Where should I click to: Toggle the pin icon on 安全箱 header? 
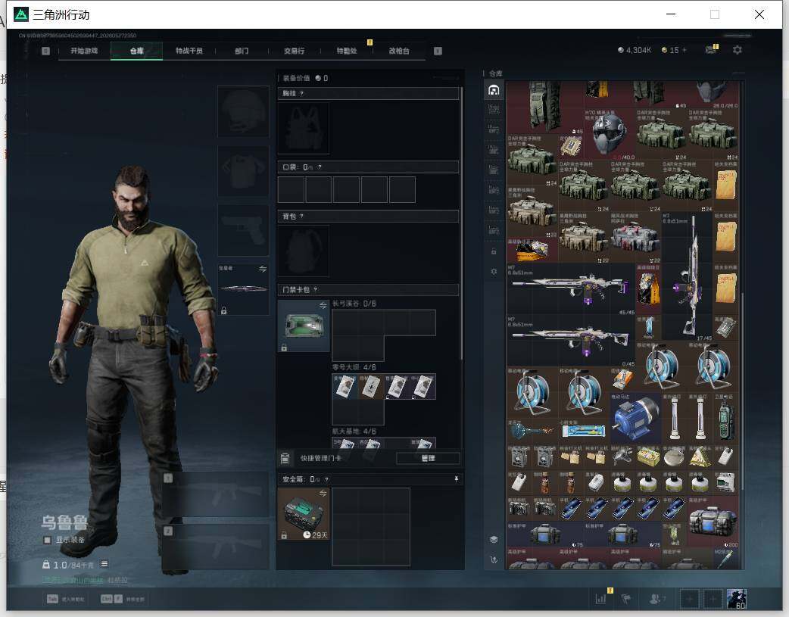[x=457, y=479]
